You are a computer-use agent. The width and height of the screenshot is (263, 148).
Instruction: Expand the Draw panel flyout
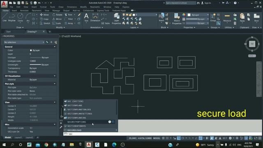20,28
